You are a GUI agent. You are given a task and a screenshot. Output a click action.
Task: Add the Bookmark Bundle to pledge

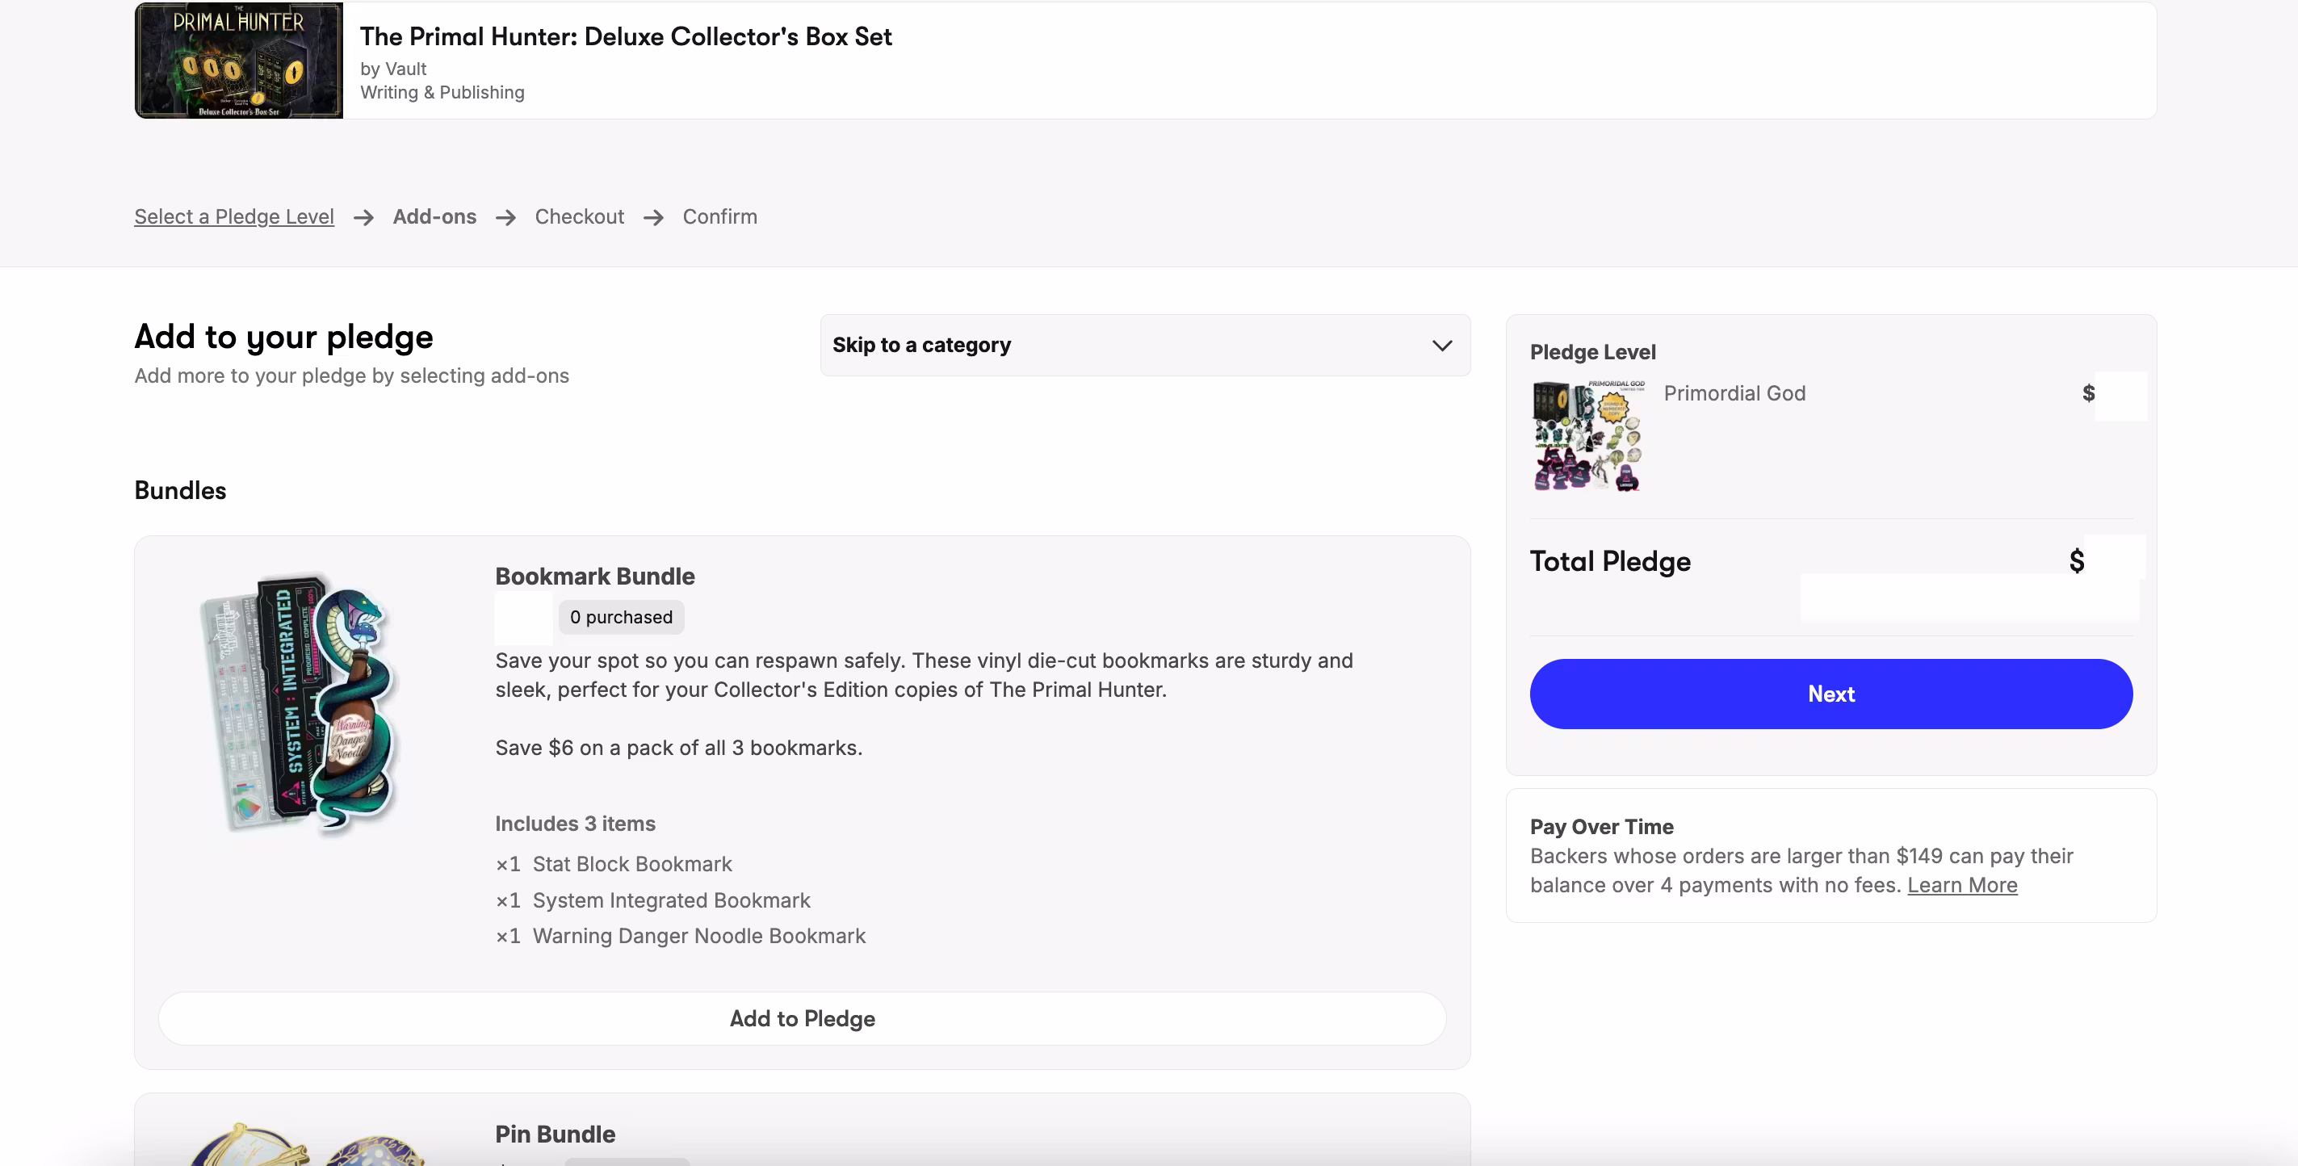pos(802,1019)
